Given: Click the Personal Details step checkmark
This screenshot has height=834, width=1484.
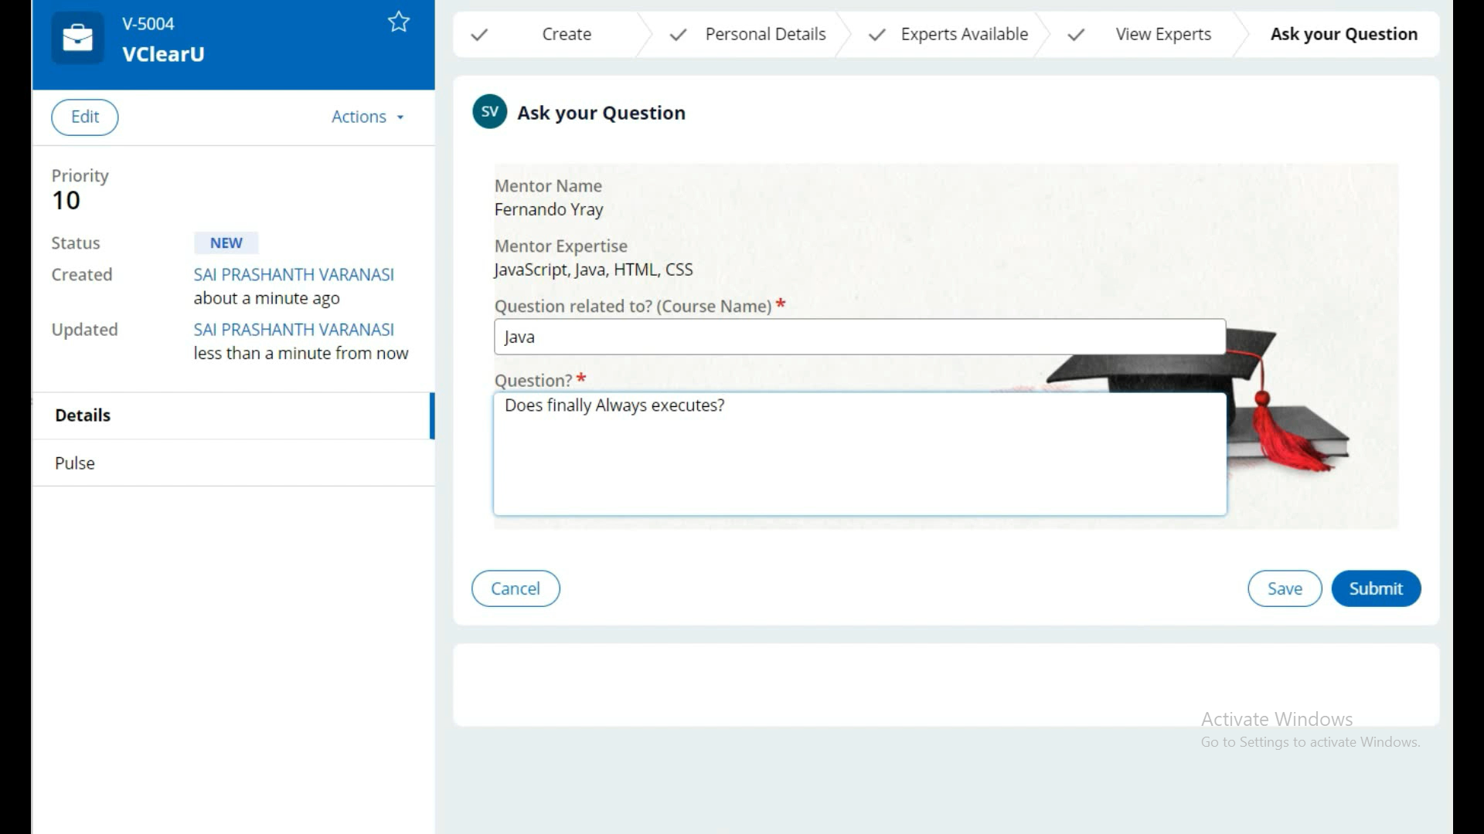Looking at the screenshot, I should click(678, 35).
